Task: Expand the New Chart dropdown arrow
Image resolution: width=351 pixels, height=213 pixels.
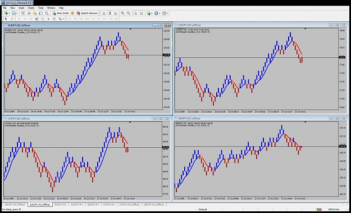Action: 9,13
